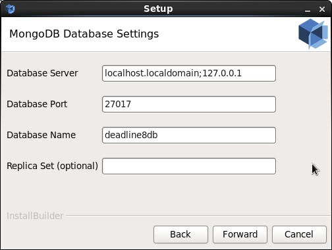The height and width of the screenshot is (250, 332).
Task: Cancel the setup wizard
Action: click(299, 234)
